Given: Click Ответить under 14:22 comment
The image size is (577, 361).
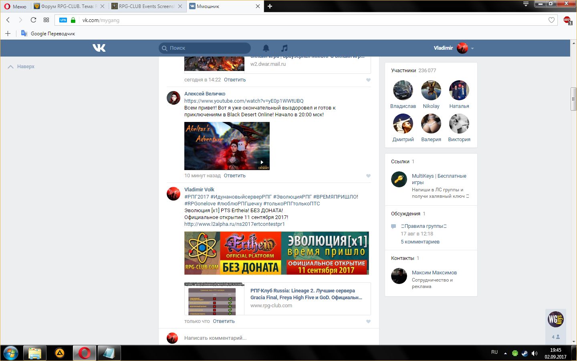Looking at the screenshot, I should click(x=235, y=80).
